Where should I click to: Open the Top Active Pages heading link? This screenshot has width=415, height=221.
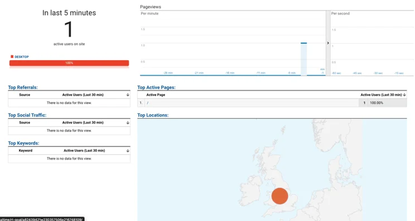point(156,87)
